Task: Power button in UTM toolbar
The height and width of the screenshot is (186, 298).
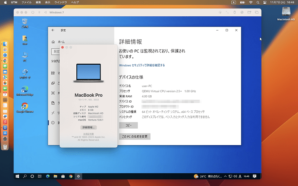Action: pos(33,12)
